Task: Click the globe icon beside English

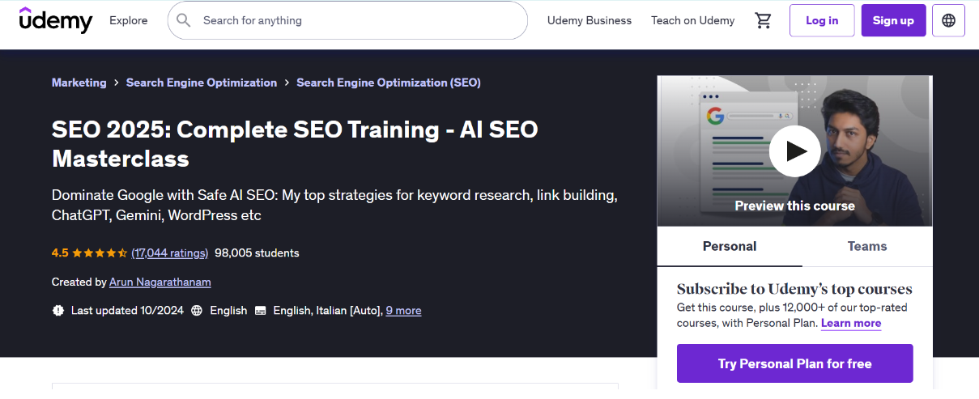Action: [x=197, y=310]
